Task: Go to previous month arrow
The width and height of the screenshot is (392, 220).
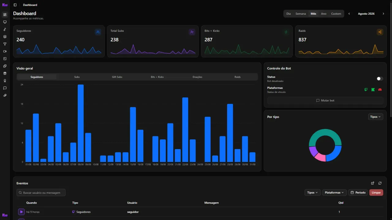Action: [349, 14]
